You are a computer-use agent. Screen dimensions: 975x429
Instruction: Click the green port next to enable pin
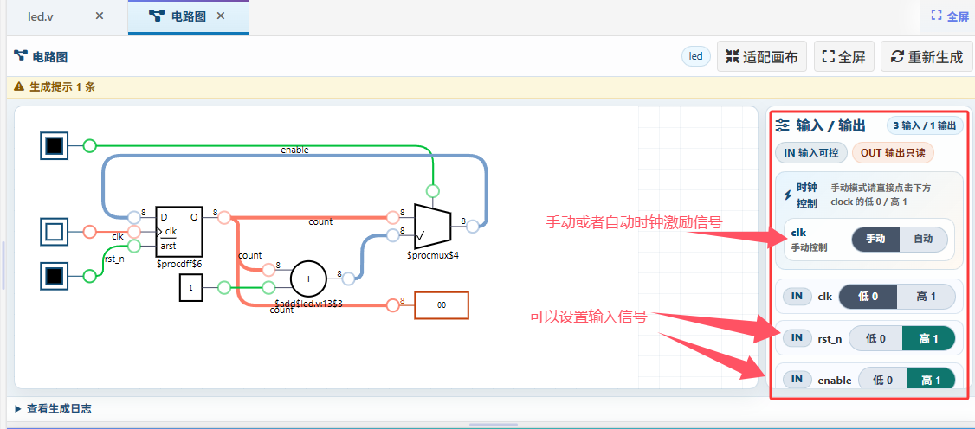coord(90,146)
